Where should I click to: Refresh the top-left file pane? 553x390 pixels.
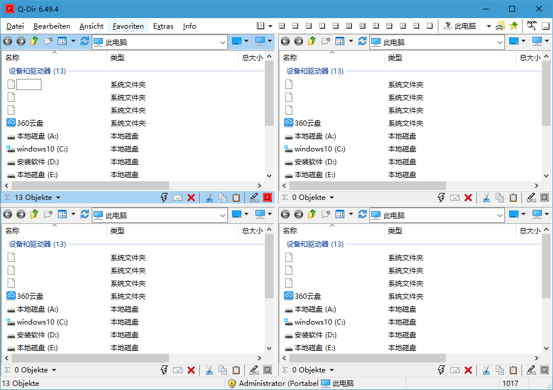pyautogui.click(x=85, y=41)
